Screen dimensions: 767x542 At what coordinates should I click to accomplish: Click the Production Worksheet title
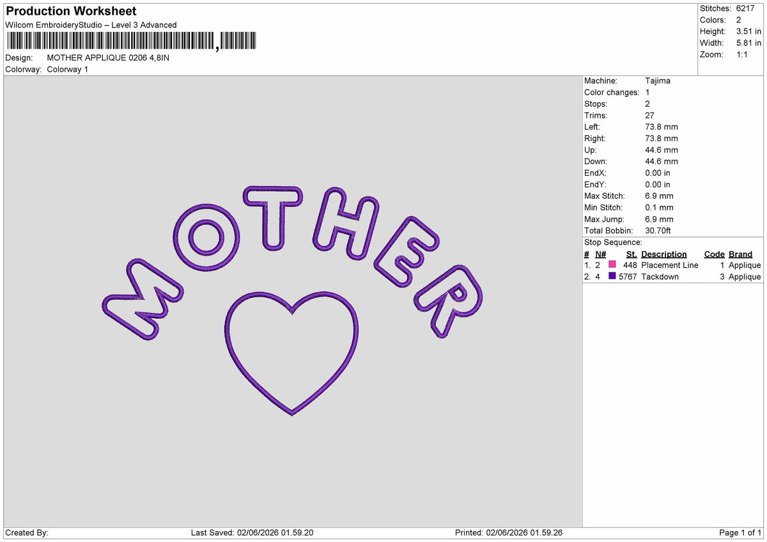(71, 12)
